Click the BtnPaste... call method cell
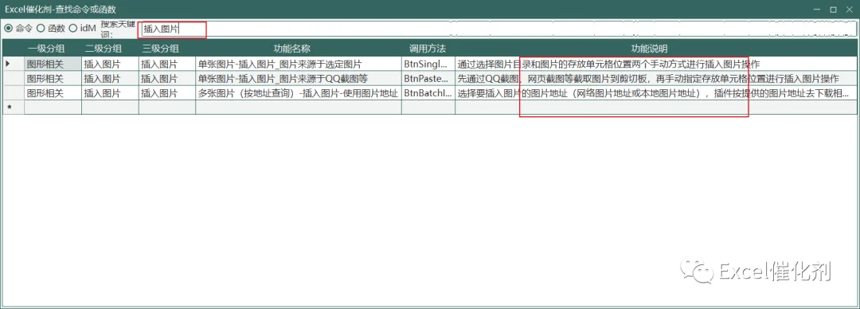Image resolution: width=860 pixels, height=309 pixels. pos(428,79)
